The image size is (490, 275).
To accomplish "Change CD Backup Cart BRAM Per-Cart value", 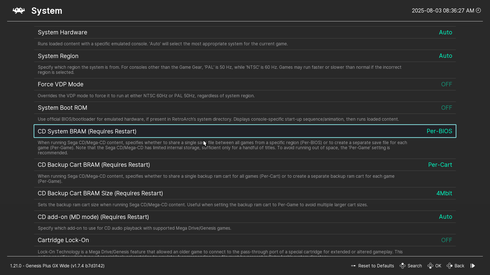I will click(440, 165).
